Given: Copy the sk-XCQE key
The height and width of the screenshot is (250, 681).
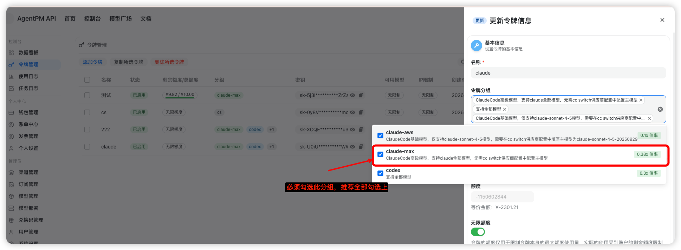Looking at the screenshot, I should coord(361,130).
